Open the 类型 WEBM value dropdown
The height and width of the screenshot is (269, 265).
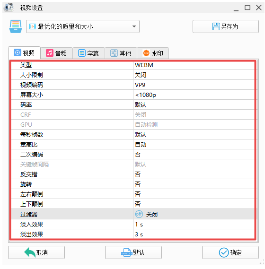pyautogui.click(x=194, y=65)
